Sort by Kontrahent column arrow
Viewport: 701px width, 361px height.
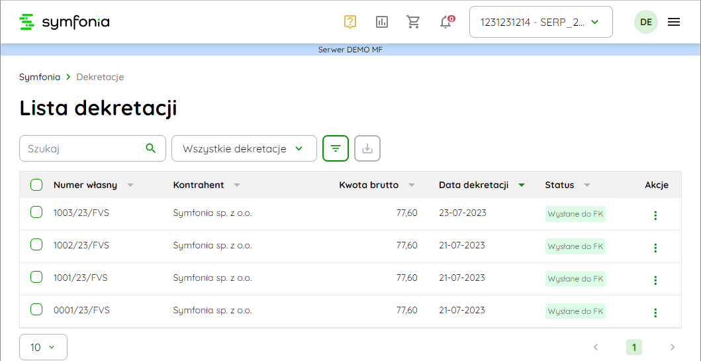[237, 185]
